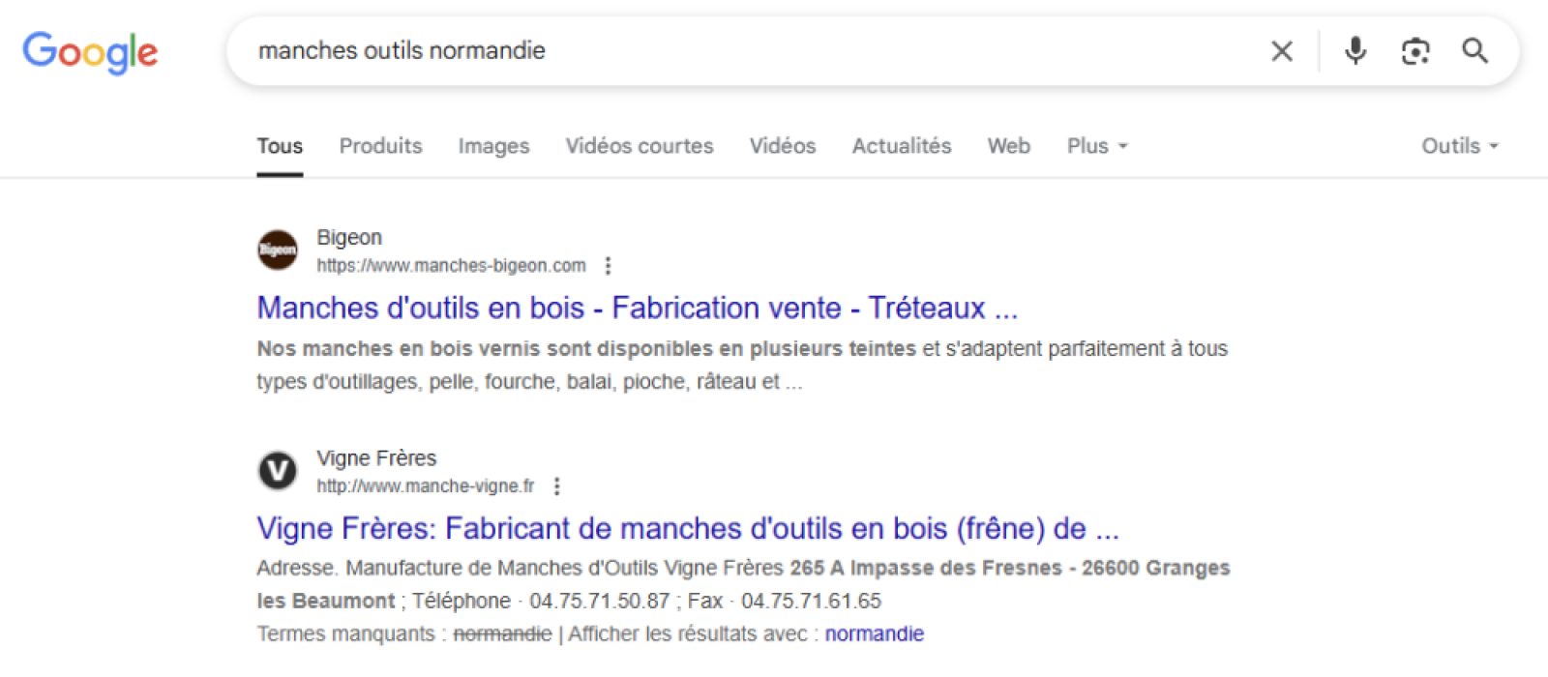Open the Manches d'outils en bois result

click(x=637, y=308)
